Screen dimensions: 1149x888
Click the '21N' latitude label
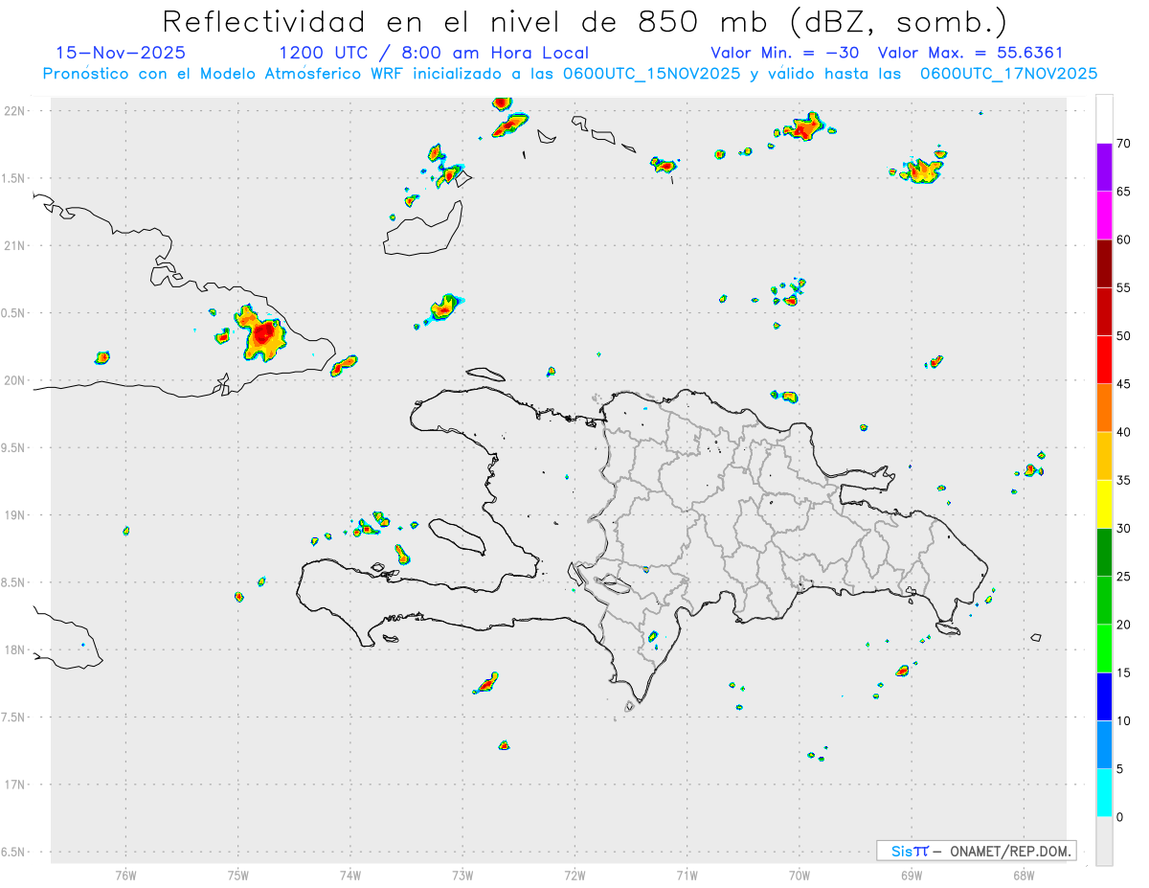coord(16,245)
